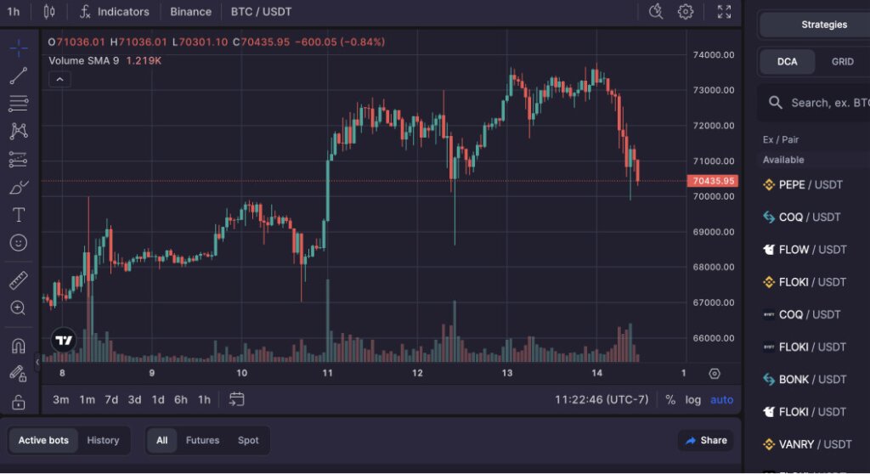Select the ruler measure tool
The height and width of the screenshot is (474, 870).
click(x=18, y=279)
